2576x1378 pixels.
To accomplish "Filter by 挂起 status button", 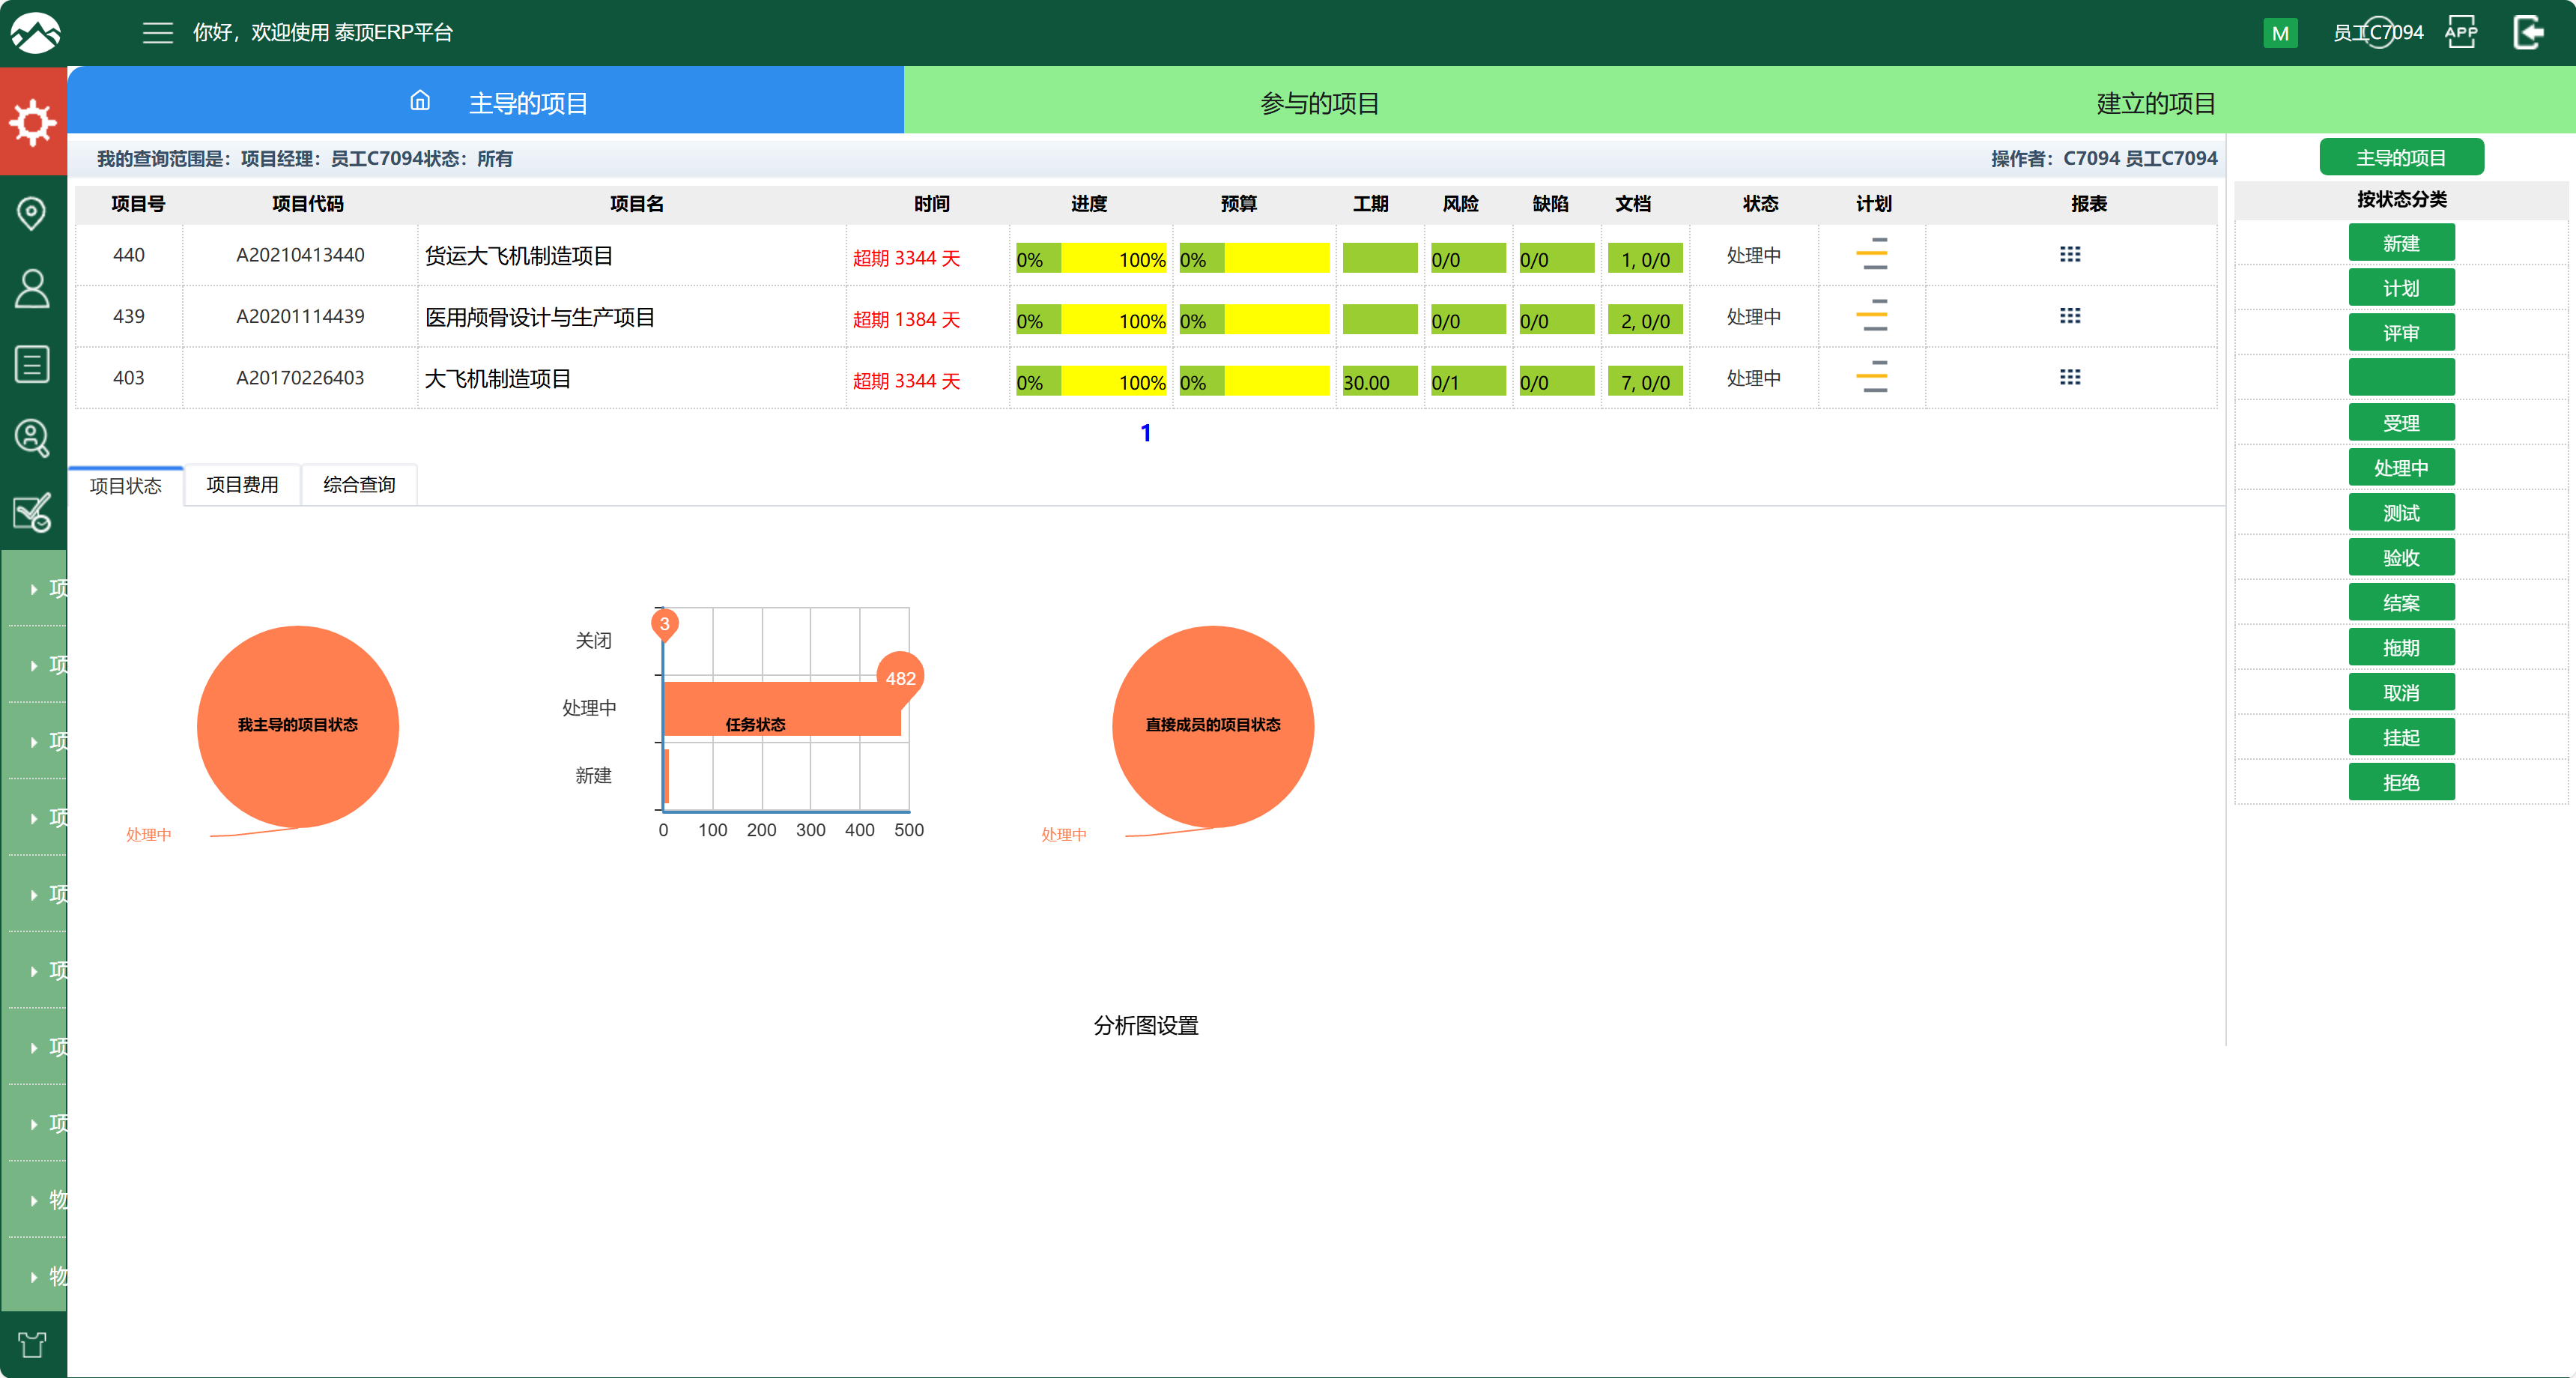I will point(2401,738).
